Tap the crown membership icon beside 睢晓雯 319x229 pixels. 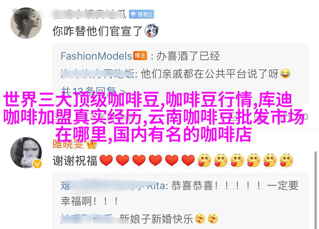pyautogui.click(x=92, y=144)
